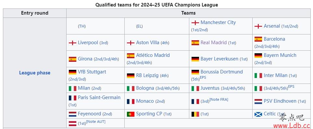Click the EL abbreviation link

139,26
